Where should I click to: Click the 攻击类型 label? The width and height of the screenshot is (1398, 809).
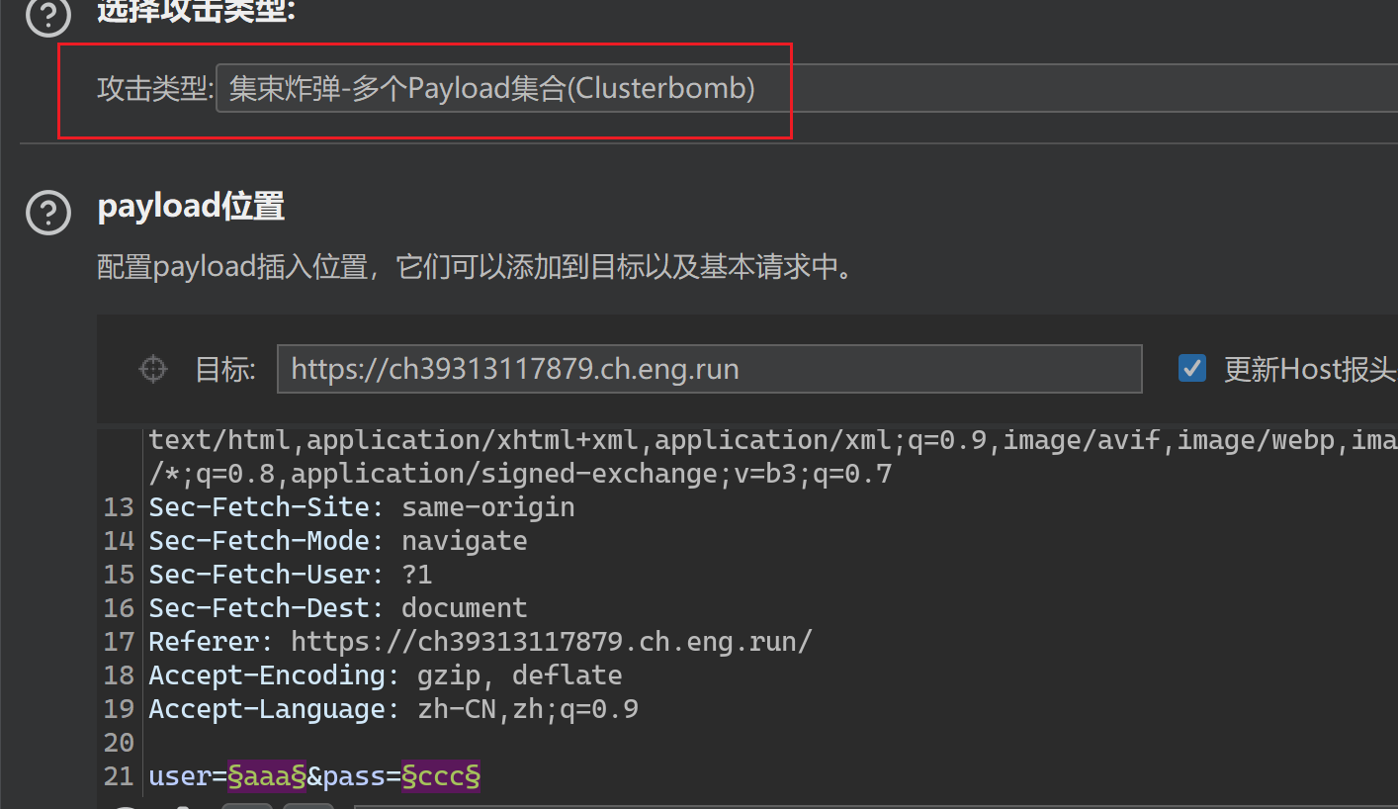click(155, 89)
